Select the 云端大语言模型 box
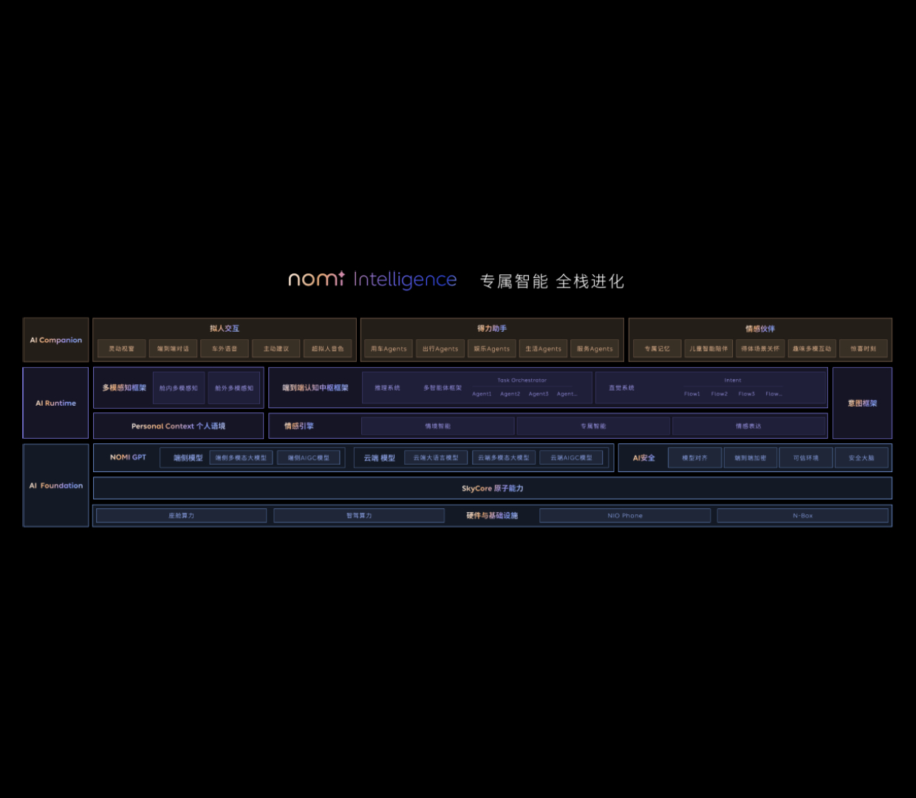Image resolution: width=916 pixels, height=798 pixels. pyautogui.click(x=436, y=458)
